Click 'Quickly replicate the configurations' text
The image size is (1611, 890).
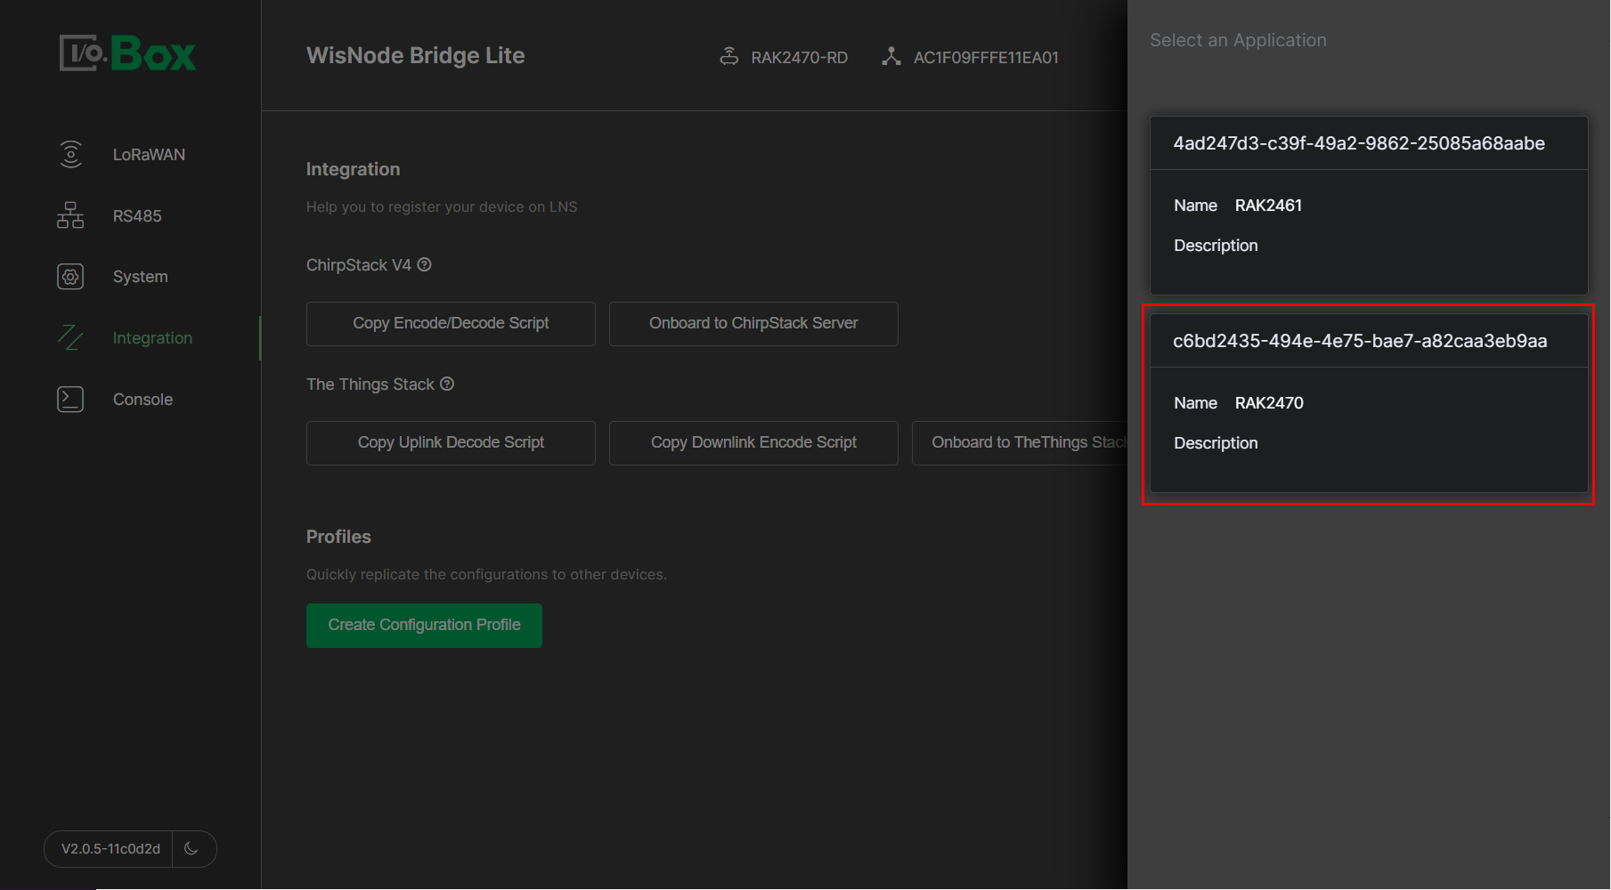[486, 574]
